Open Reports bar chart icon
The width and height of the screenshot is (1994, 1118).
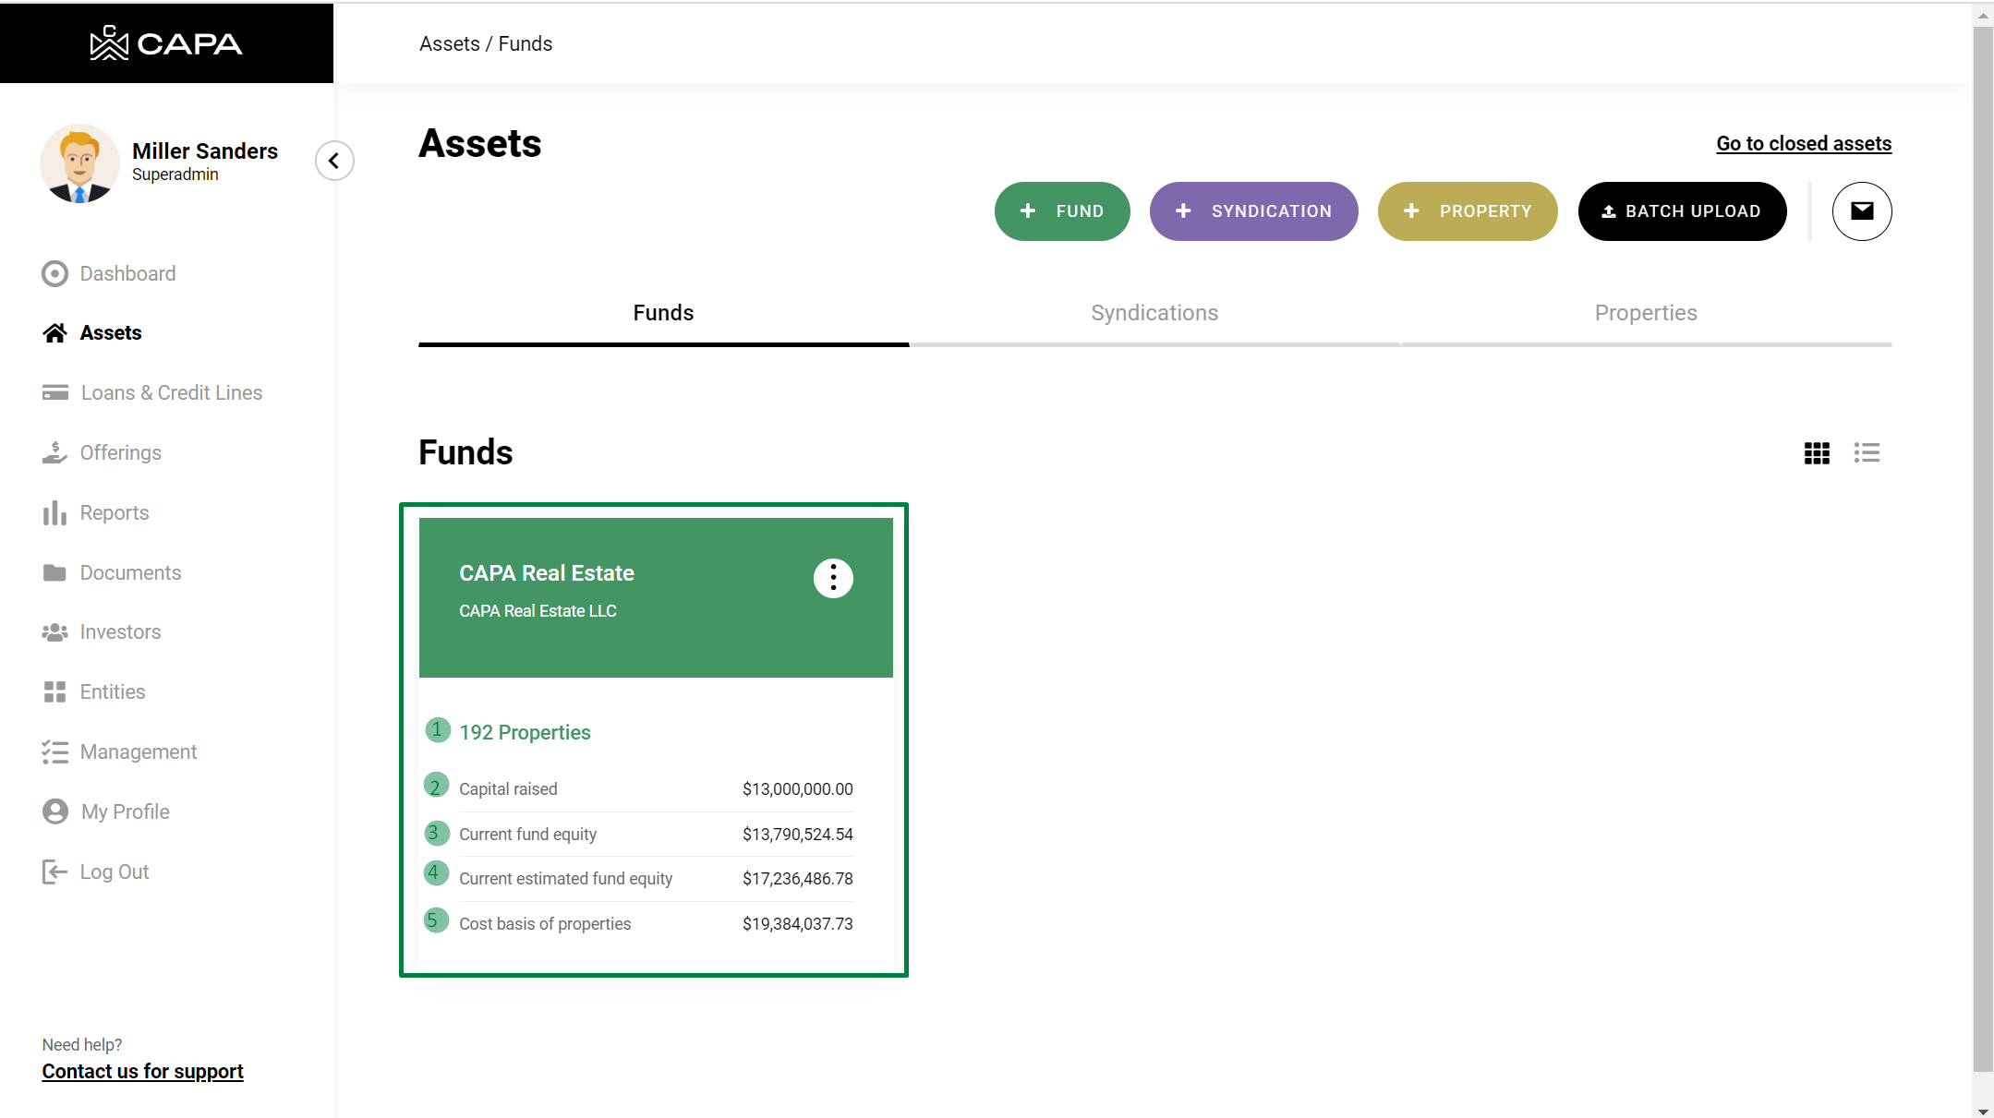54,512
